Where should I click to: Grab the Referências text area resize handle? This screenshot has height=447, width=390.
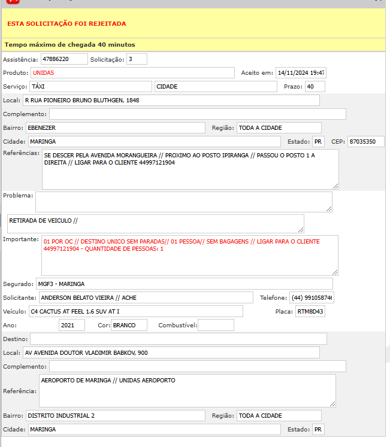pos(335,186)
